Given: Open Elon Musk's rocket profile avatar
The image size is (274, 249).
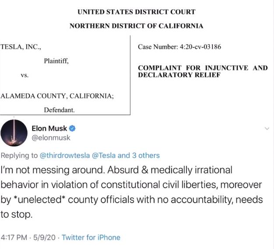Looking at the screenshot, I should 14,133.
